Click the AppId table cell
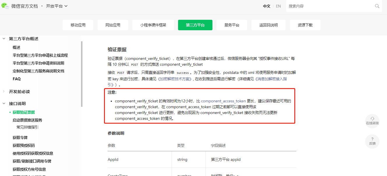 click(140, 159)
